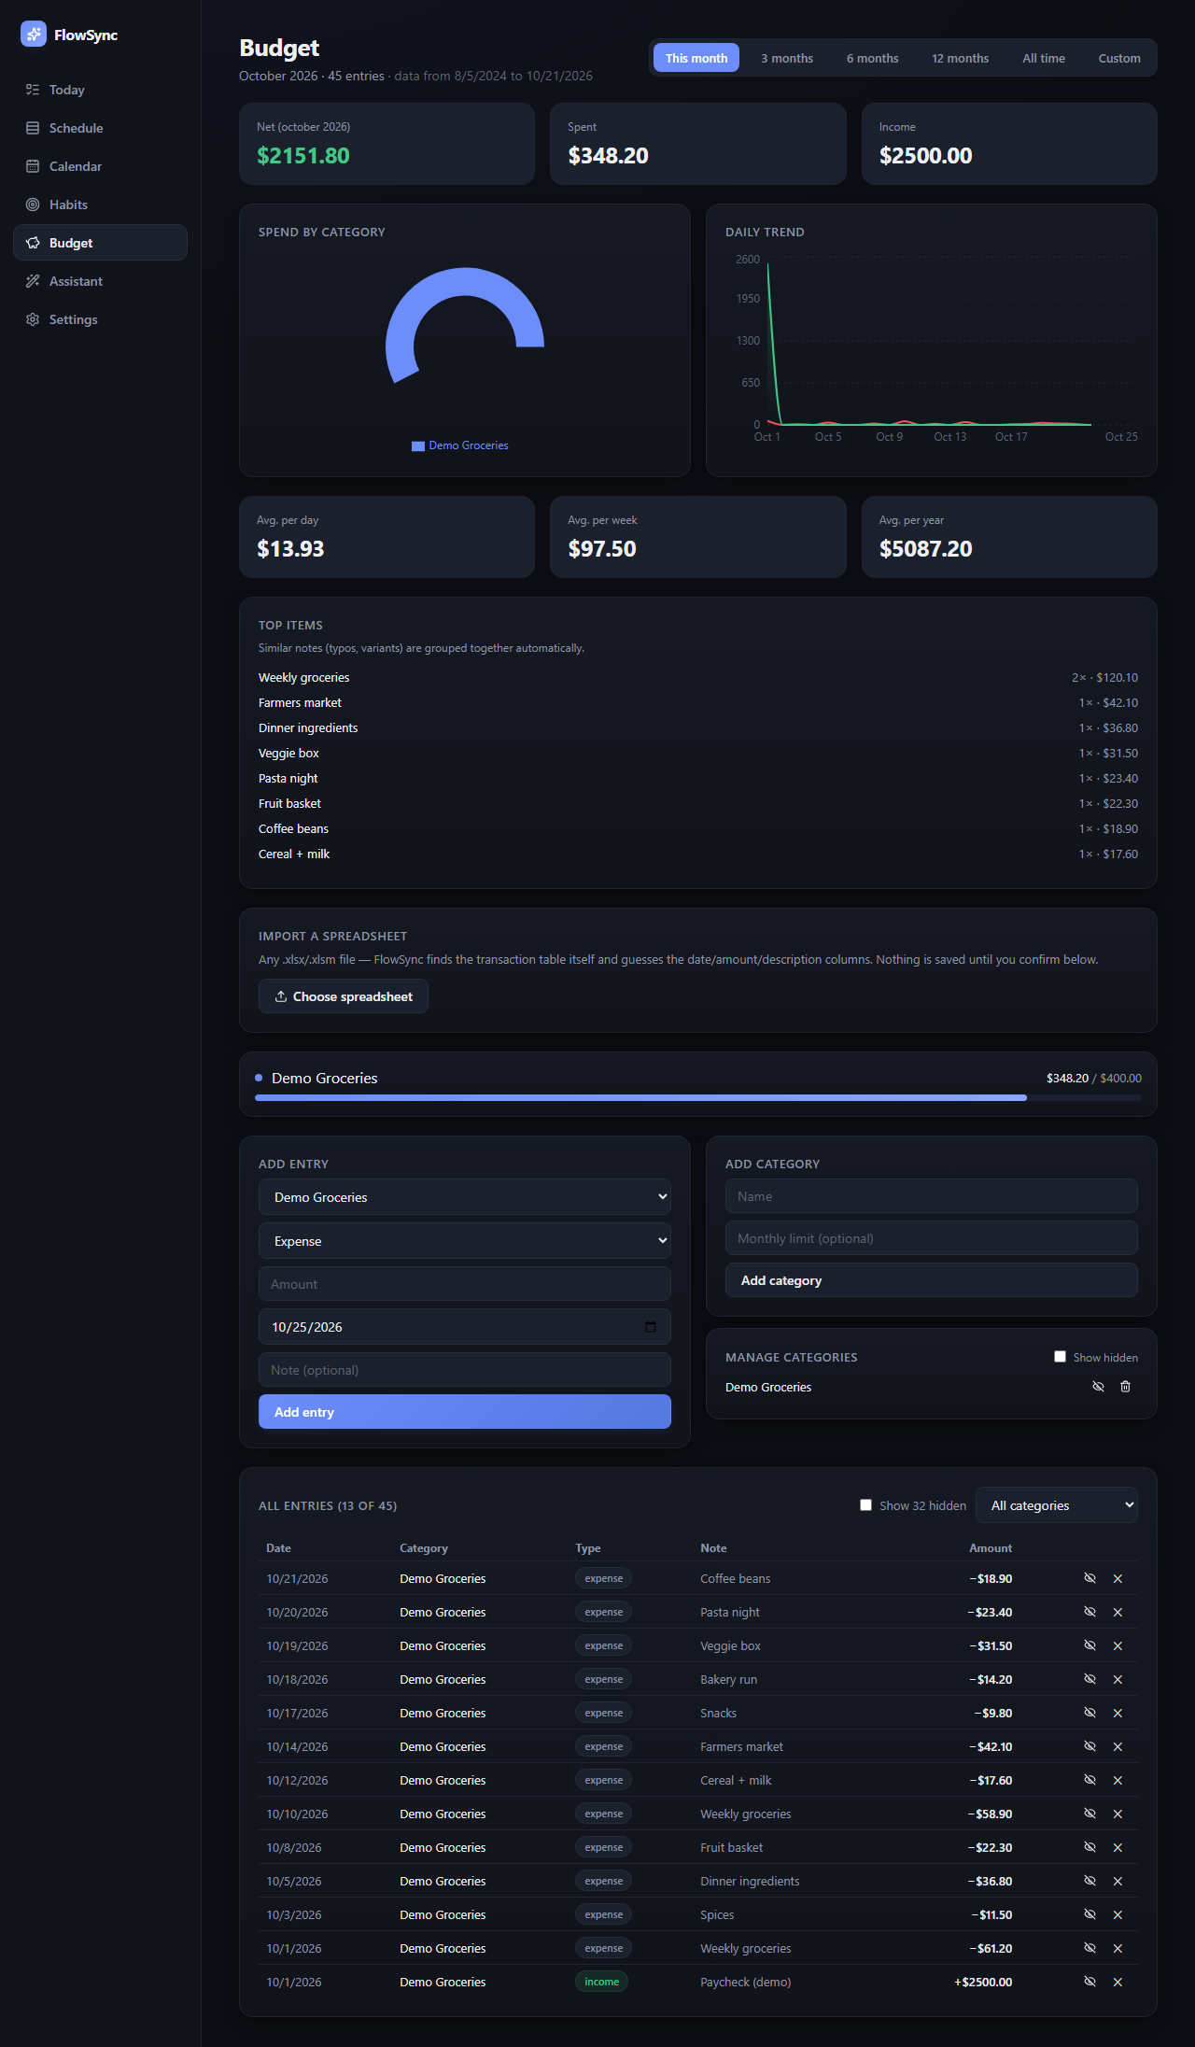Open the Today page icon in sidebar
The width and height of the screenshot is (1195, 2047).
(x=33, y=90)
